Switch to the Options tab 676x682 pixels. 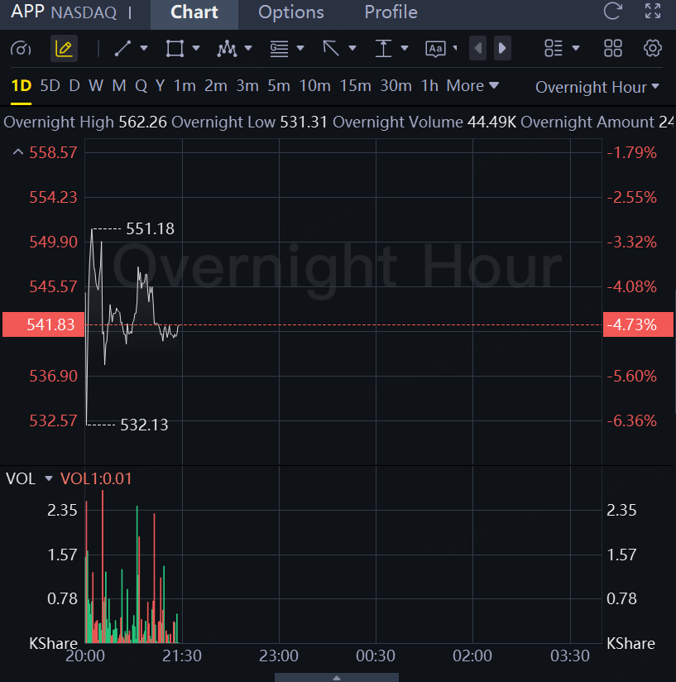click(x=291, y=12)
